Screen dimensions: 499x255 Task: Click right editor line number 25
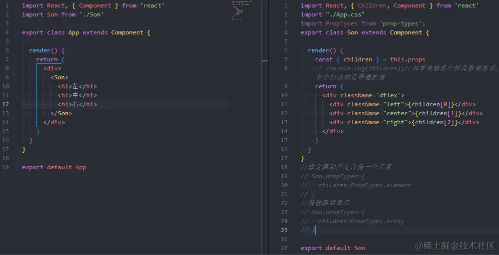(284, 230)
